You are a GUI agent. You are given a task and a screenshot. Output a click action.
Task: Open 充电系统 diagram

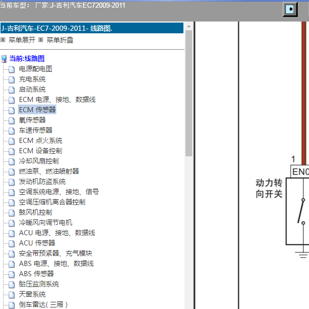[x=32, y=79]
